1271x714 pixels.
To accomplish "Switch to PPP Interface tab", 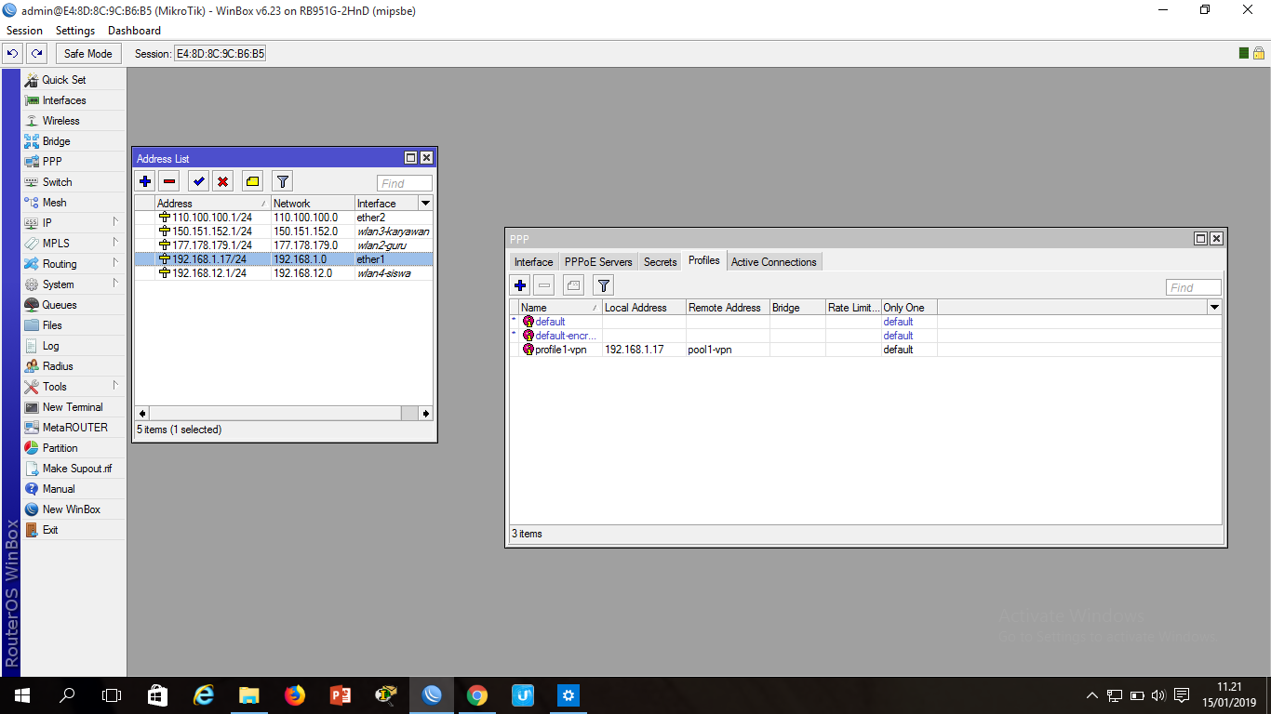I will click(x=534, y=262).
